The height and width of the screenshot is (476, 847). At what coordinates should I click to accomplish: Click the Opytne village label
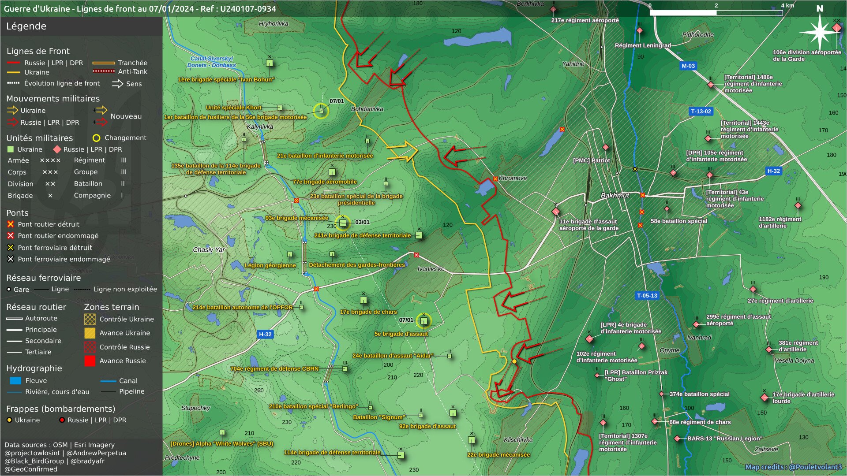tap(670, 350)
